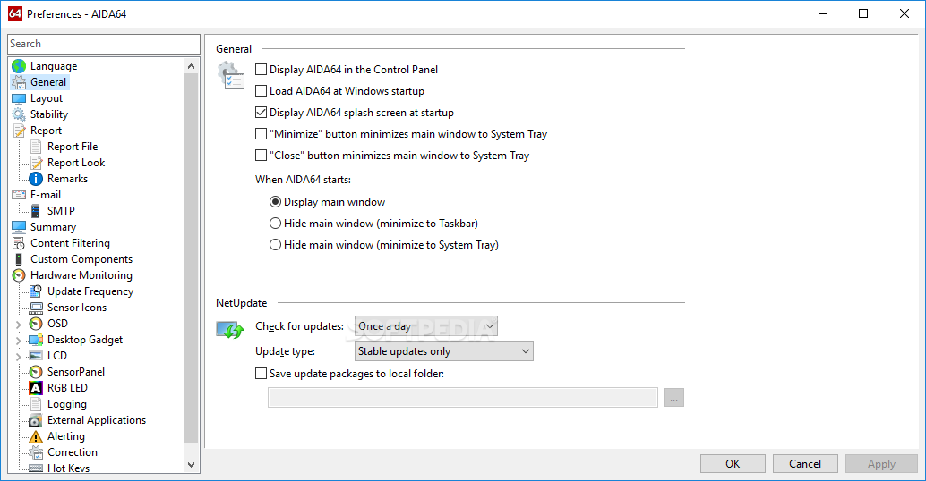The image size is (926, 481).
Task: Open the E-mail envelope icon
Action: point(19,195)
